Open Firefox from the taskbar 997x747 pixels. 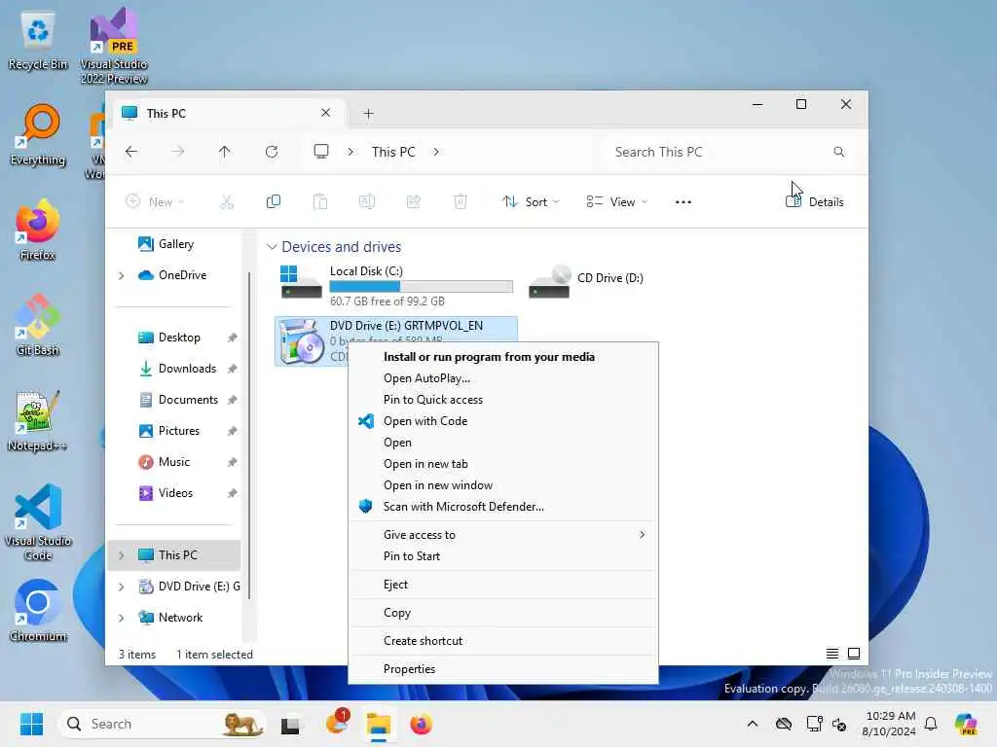pyautogui.click(x=421, y=724)
